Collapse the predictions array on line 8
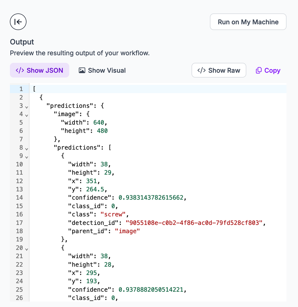This screenshot has height=307, width=298. pyautogui.click(x=26, y=149)
